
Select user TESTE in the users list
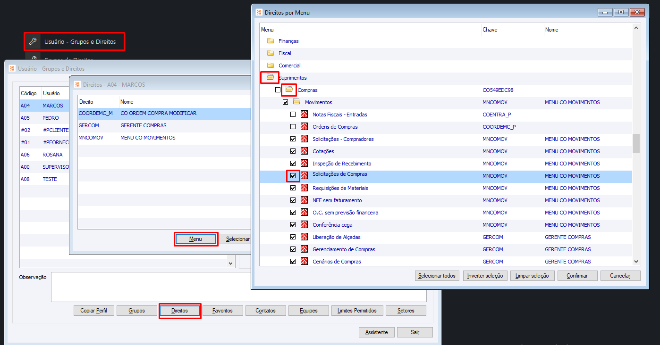coord(45,179)
